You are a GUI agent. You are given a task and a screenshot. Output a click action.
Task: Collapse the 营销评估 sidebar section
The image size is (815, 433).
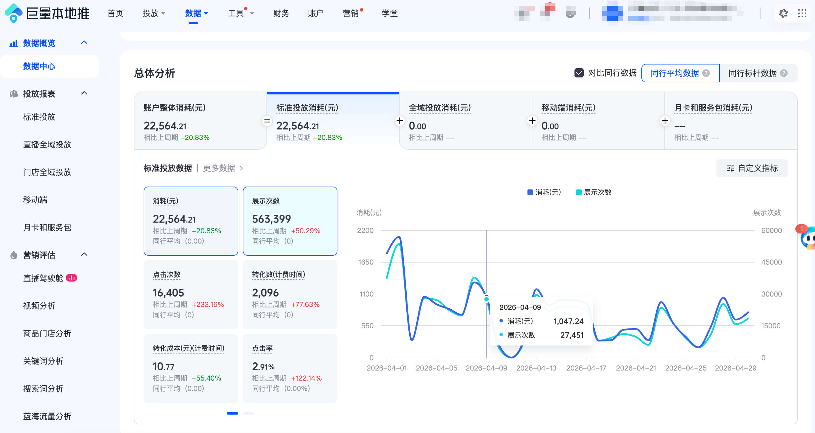coord(84,254)
